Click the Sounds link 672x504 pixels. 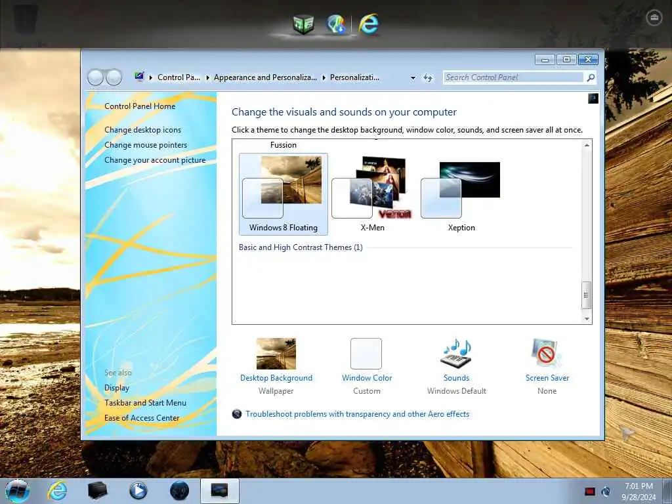(457, 378)
